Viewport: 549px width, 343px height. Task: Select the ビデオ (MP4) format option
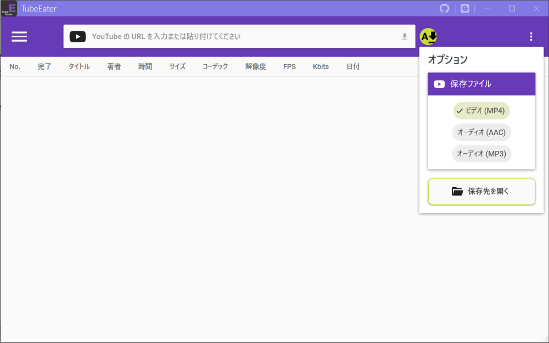point(481,110)
